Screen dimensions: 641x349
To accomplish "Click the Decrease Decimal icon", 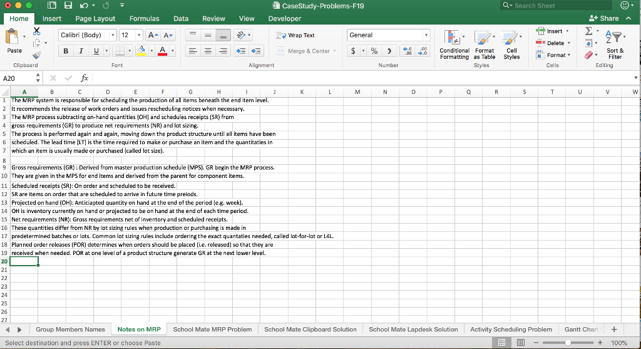I will click(x=423, y=51).
